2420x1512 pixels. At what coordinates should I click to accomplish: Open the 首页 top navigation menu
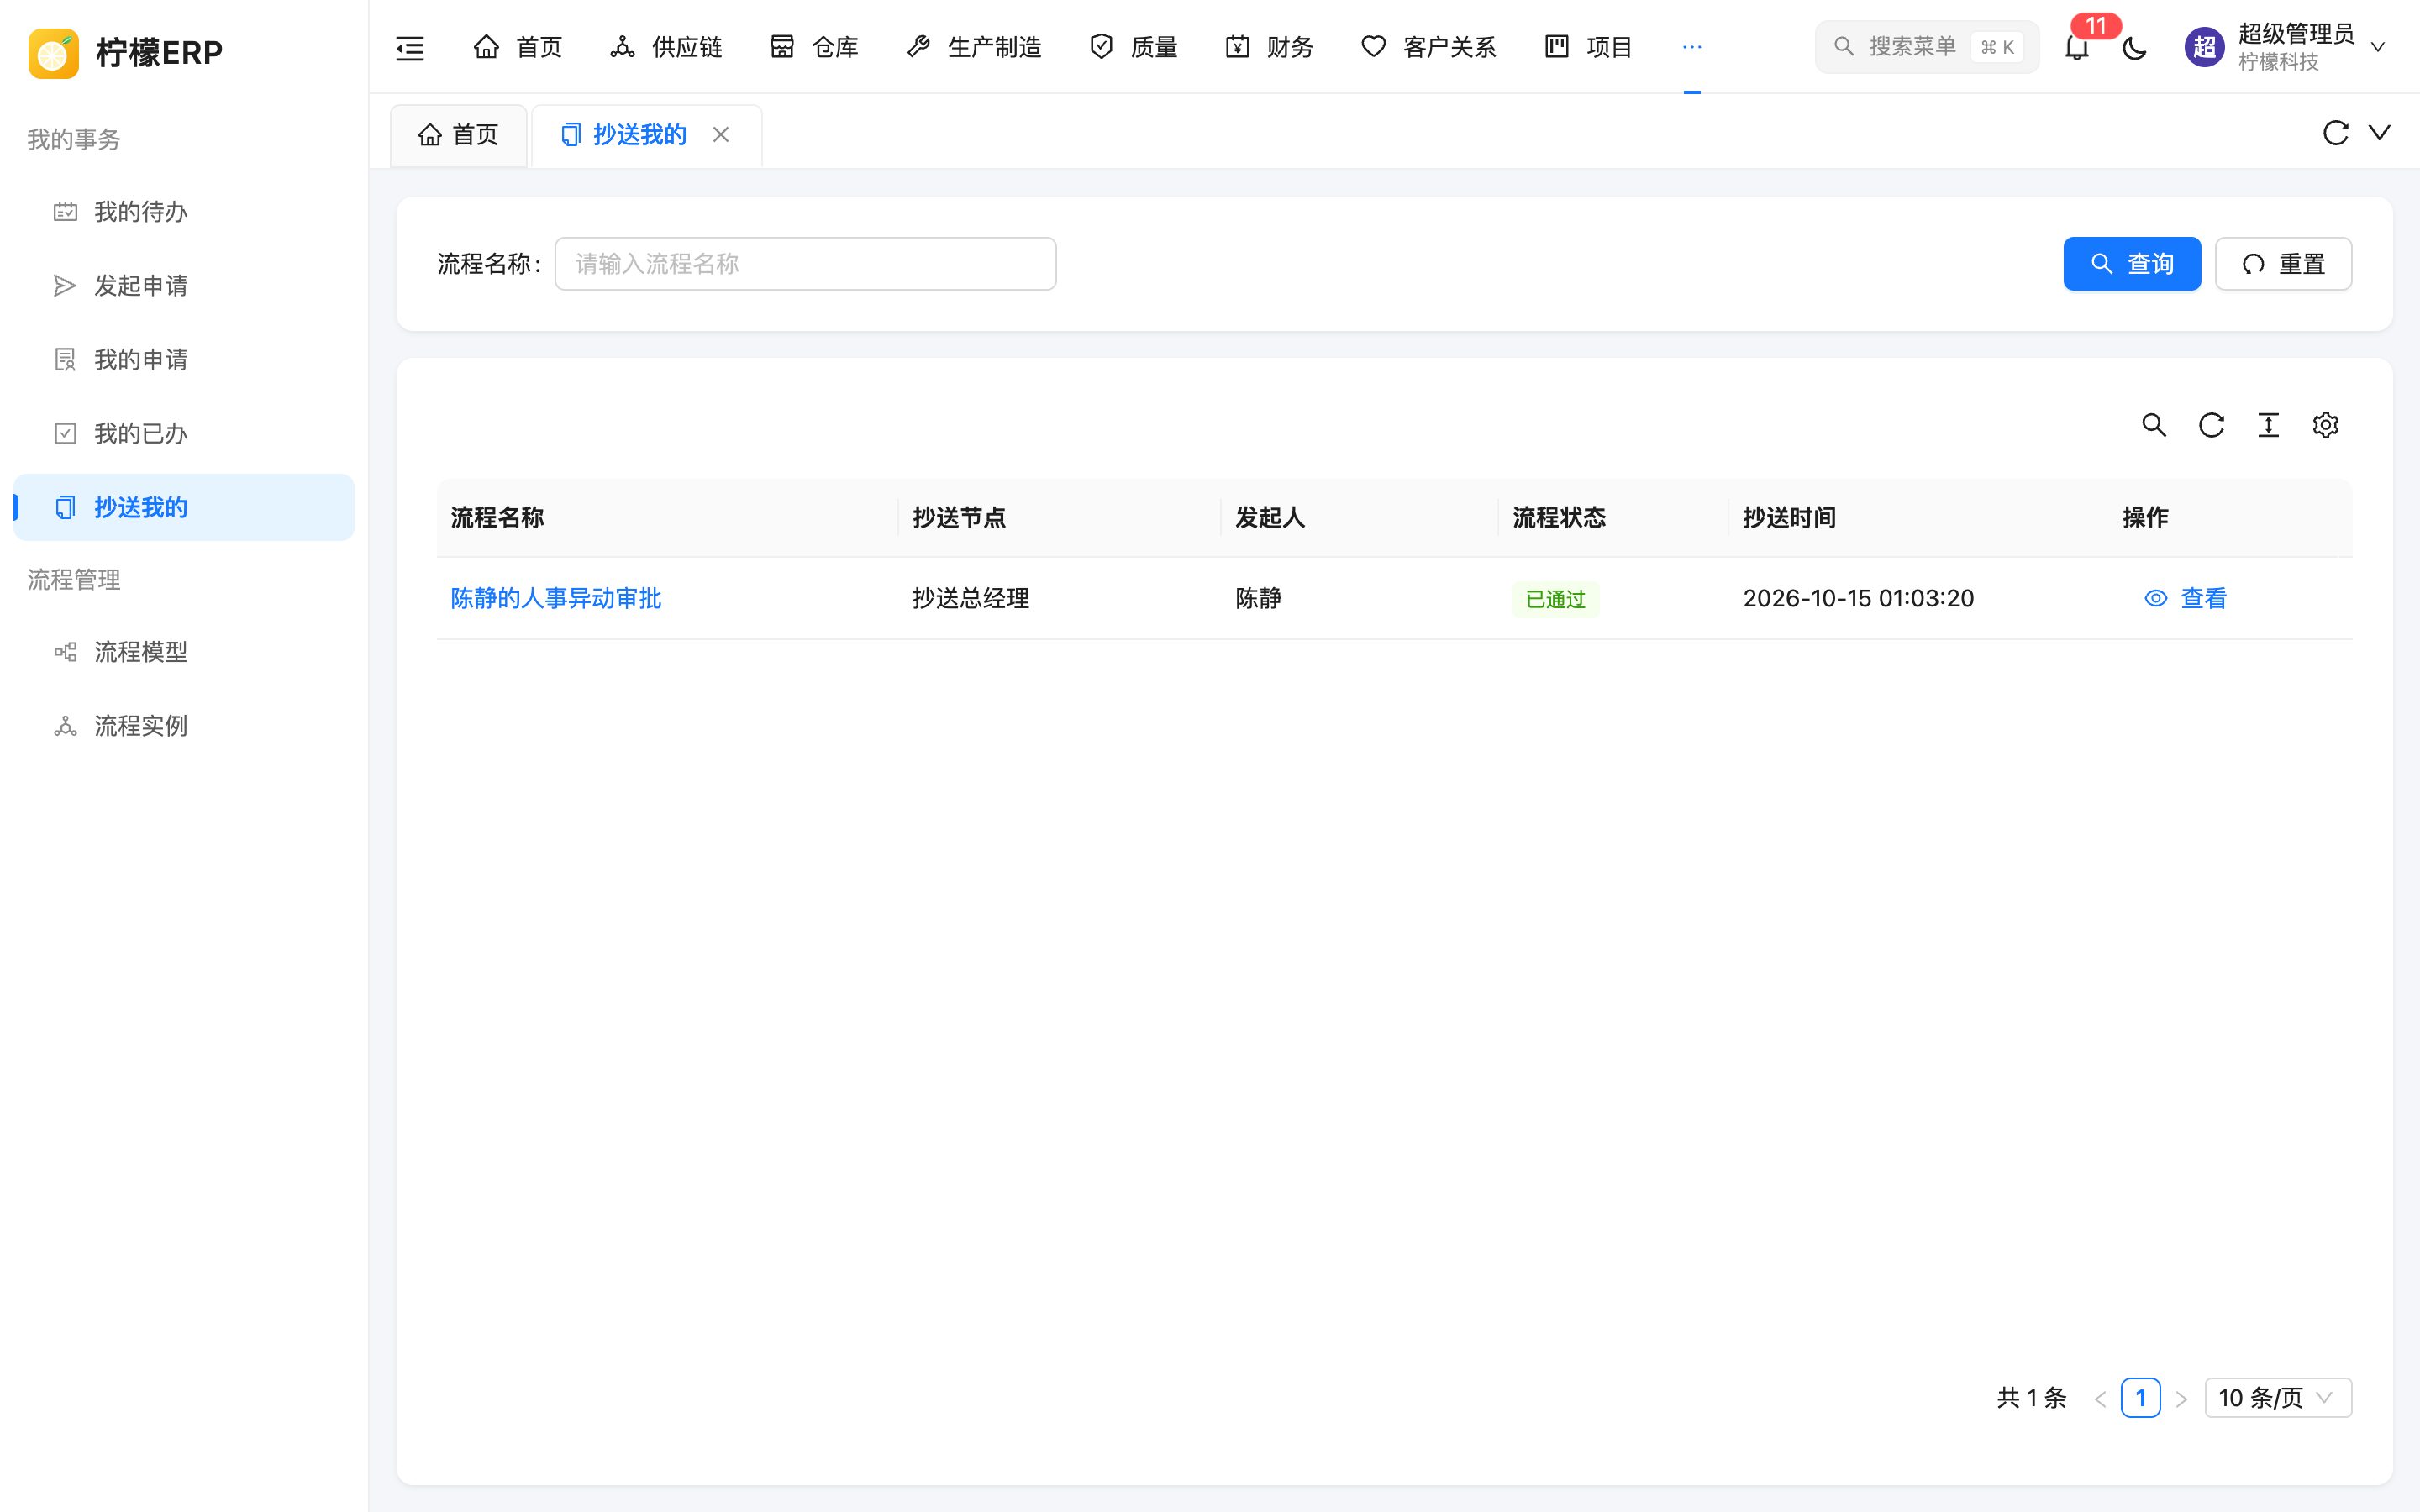(x=517, y=47)
